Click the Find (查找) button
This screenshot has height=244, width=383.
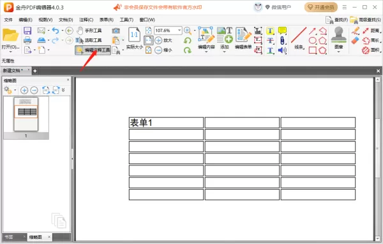pyautogui.click(x=336, y=20)
